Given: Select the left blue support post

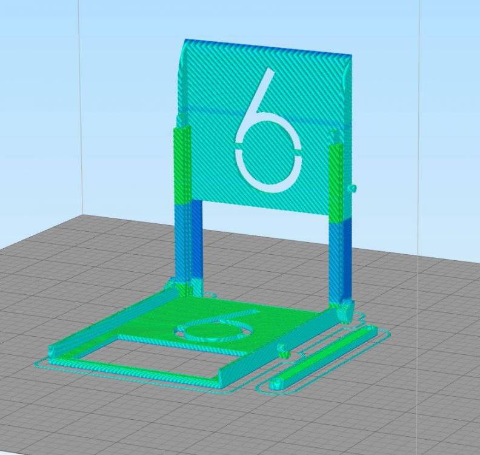Looking at the screenshot, I should (188, 244).
